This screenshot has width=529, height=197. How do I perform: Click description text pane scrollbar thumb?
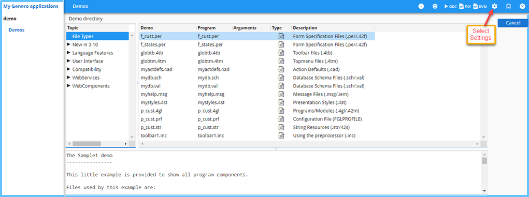[x=484, y=161]
